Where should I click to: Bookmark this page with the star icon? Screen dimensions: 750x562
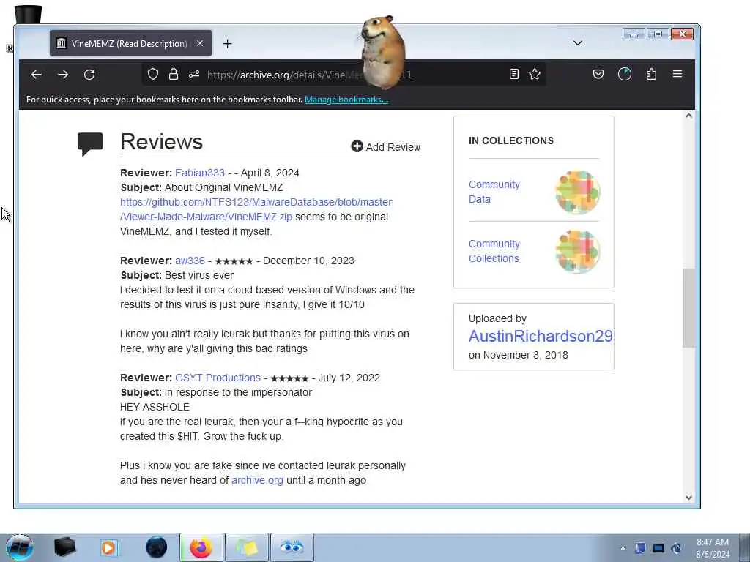[x=534, y=74]
